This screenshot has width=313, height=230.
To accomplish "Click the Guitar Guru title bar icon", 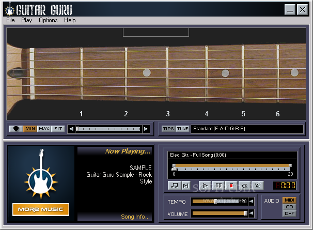I will pyautogui.click(x=9, y=9).
